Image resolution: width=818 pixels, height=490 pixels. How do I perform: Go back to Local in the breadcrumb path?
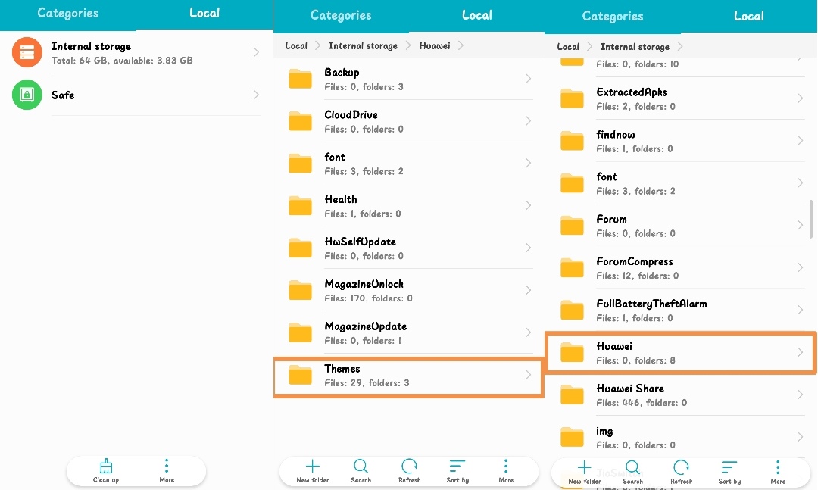click(x=296, y=45)
